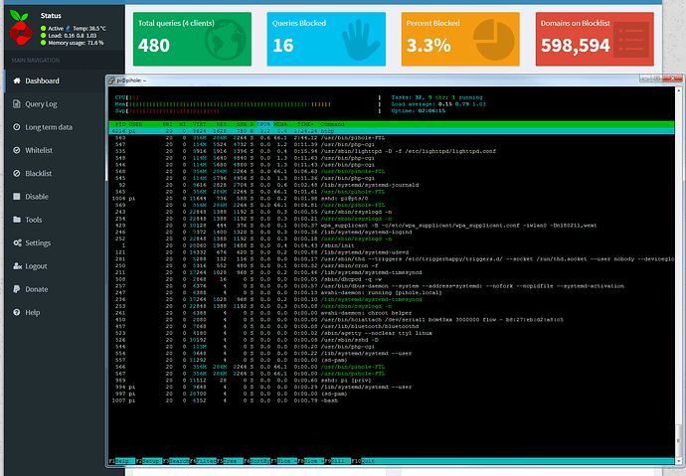
Task: Click the terminal window vertical scrollbar
Action: click(x=679, y=271)
